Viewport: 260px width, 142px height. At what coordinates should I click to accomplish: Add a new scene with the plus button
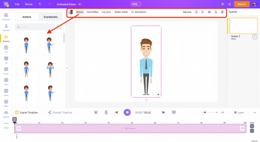tap(255, 37)
